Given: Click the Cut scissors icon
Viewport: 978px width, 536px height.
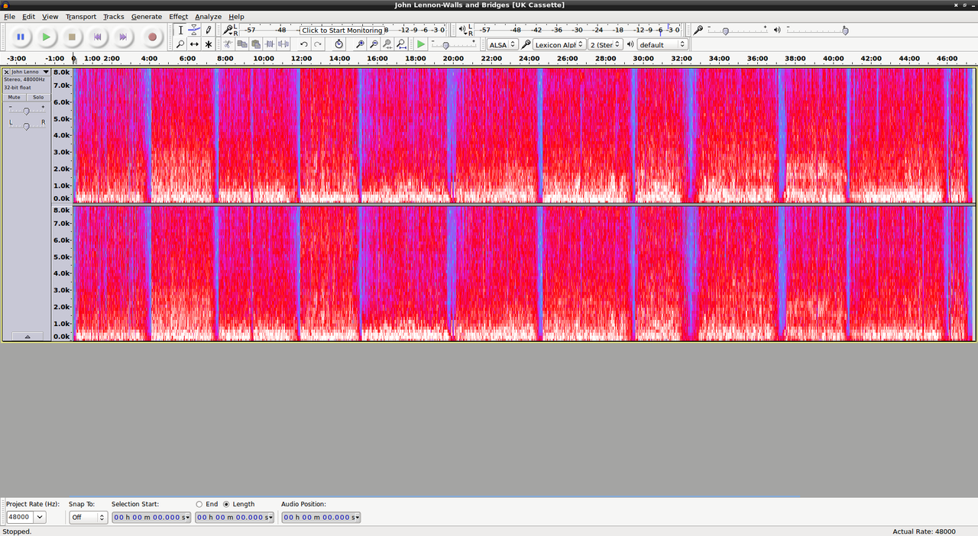Looking at the screenshot, I should click(x=228, y=44).
